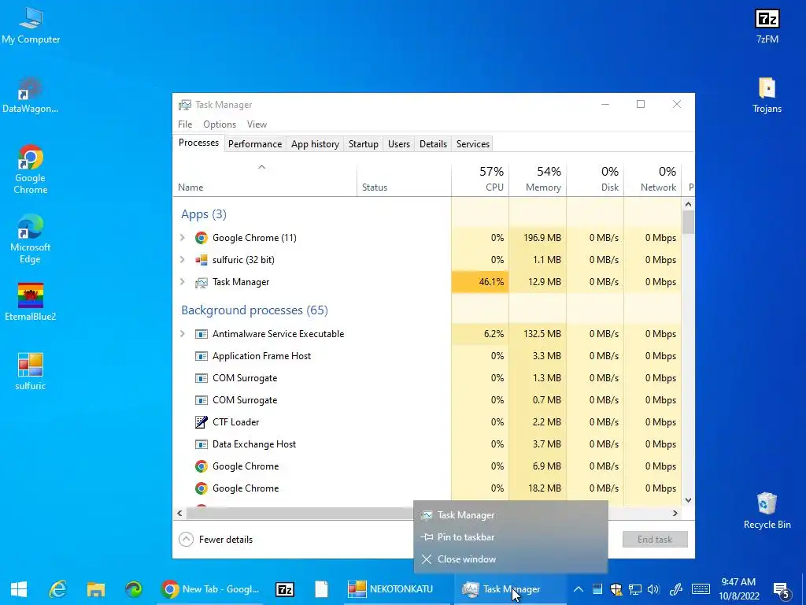Open taskbar clock showing 9:47 AM
Image resolution: width=806 pixels, height=605 pixels.
[x=738, y=589]
